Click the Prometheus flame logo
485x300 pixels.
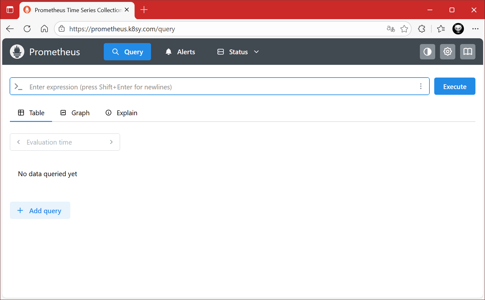click(x=17, y=52)
